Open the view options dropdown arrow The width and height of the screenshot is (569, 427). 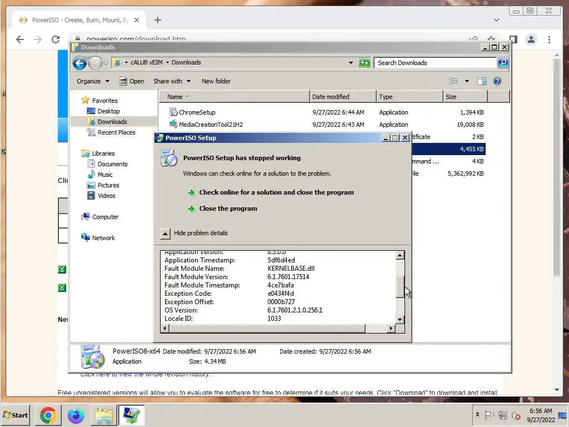click(467, 81)
